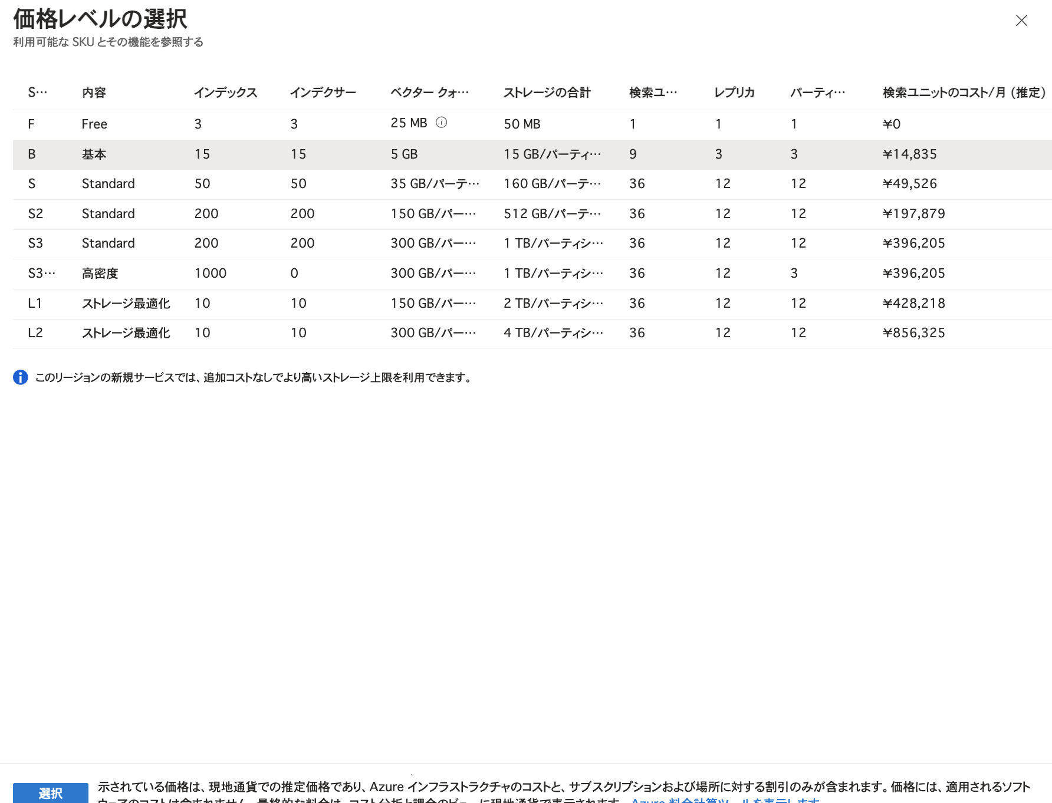The height and width of the screenshot is (803, 1052).
Task: Click the ベクター クォ… column header
Action: pyautogui.click(x=430, y=93)
